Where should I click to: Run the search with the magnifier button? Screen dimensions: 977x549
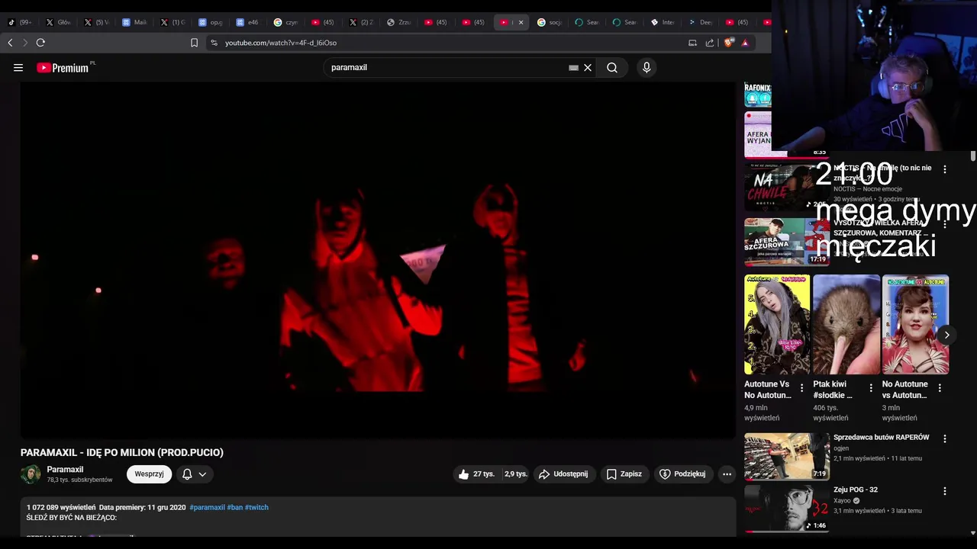click(x=612, y=68)
